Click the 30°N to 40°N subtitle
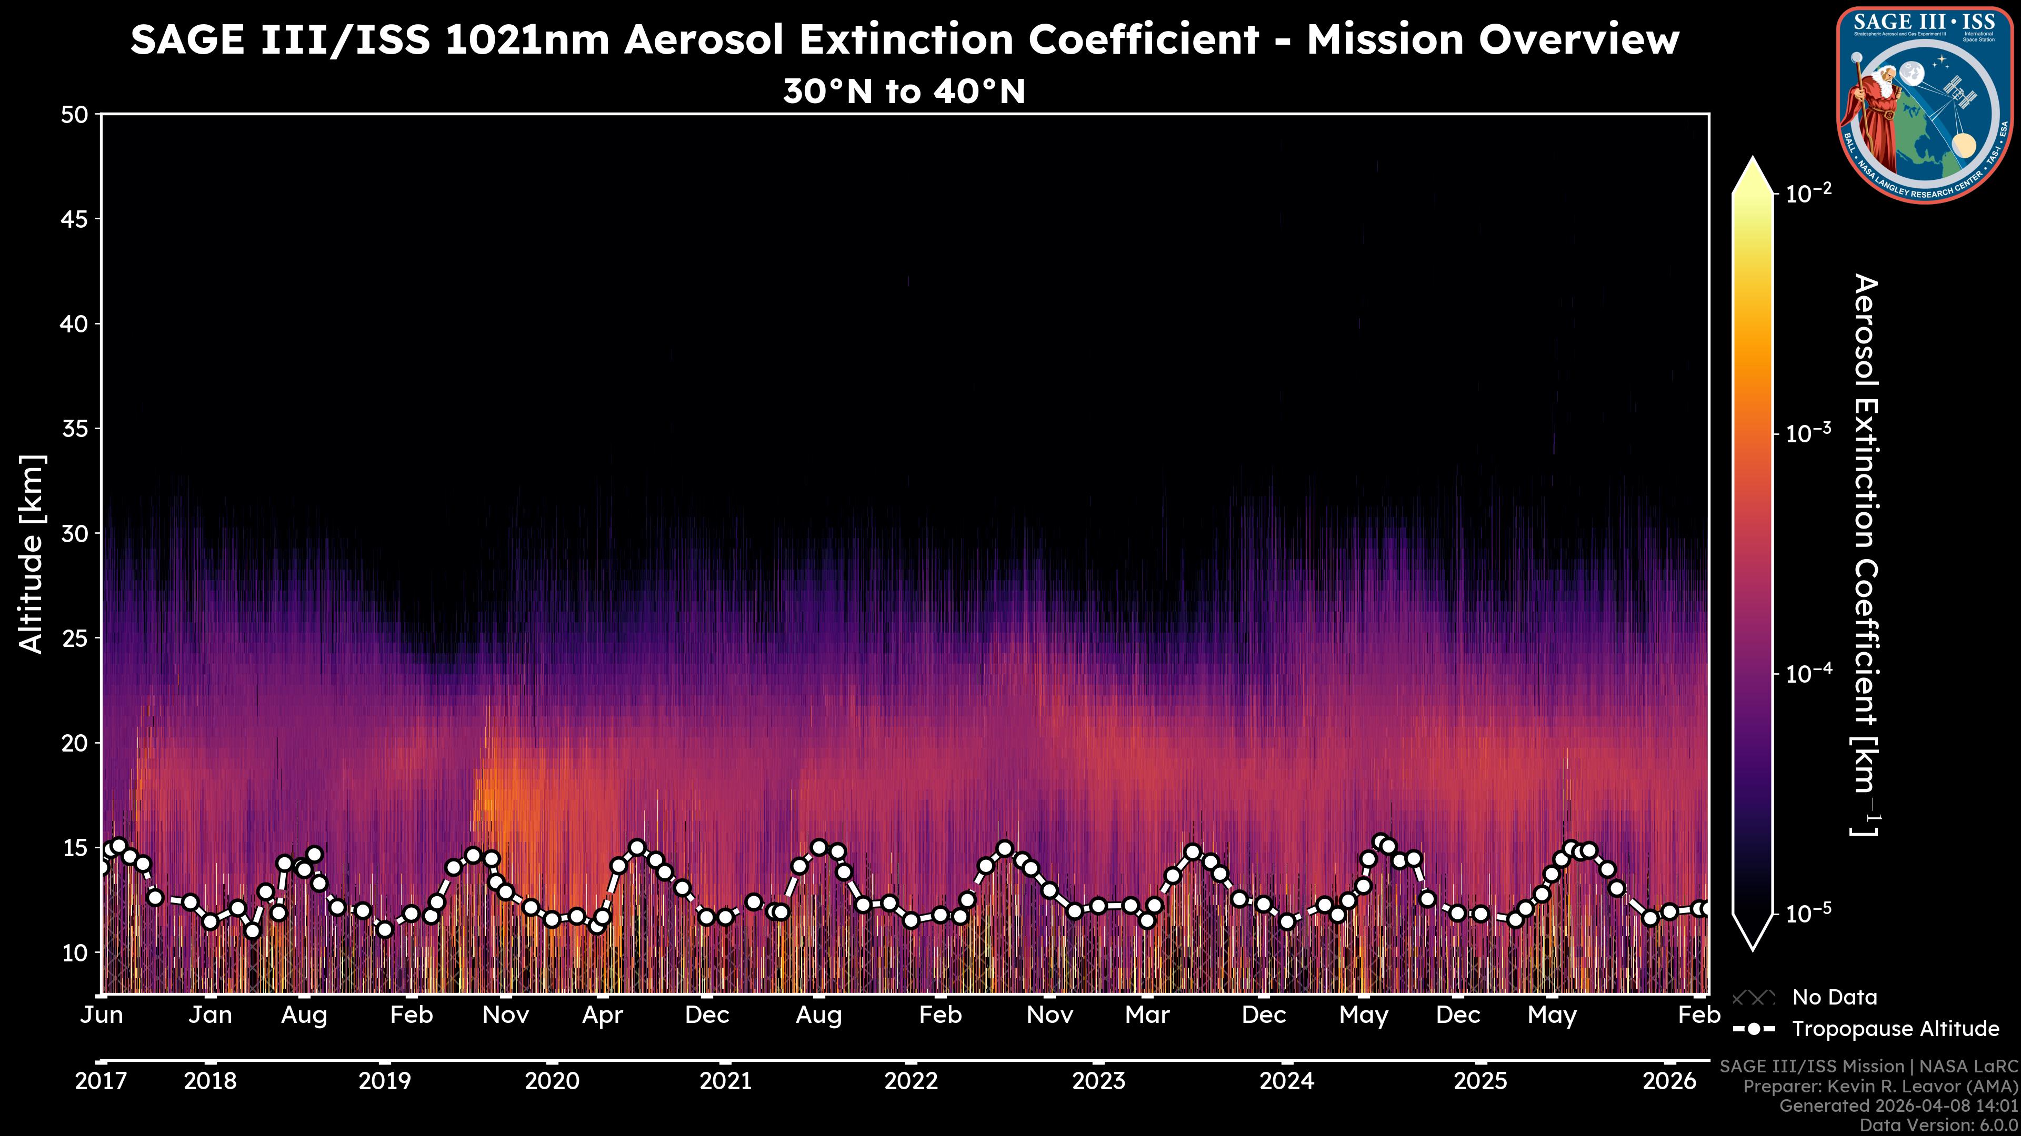Image resolution: width=2021 pixels, height=1136 pixels. tap(904, 92)
